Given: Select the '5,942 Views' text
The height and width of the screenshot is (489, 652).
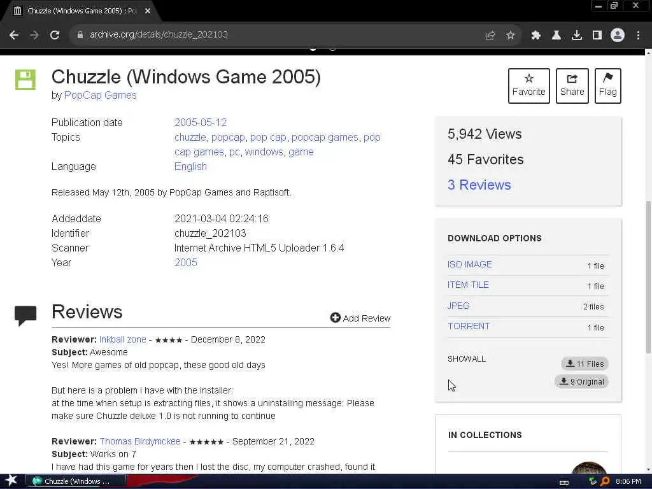Looking at the screenshot, I should (x=485, y=134).
